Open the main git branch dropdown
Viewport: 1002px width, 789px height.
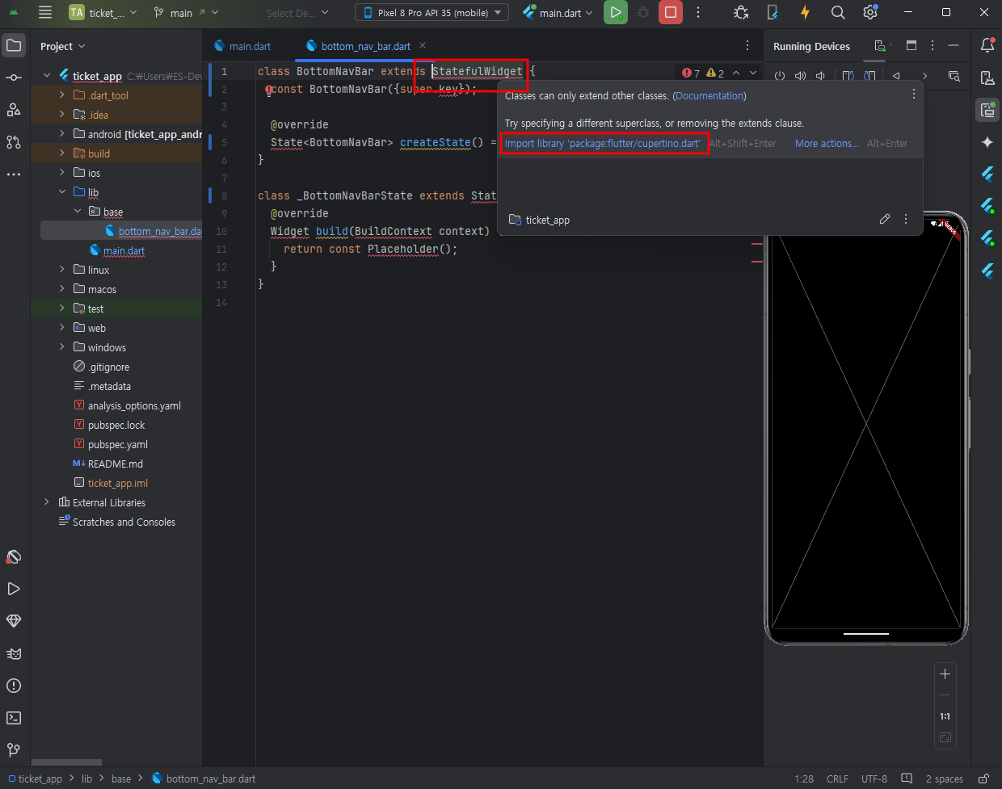(186, 12)
